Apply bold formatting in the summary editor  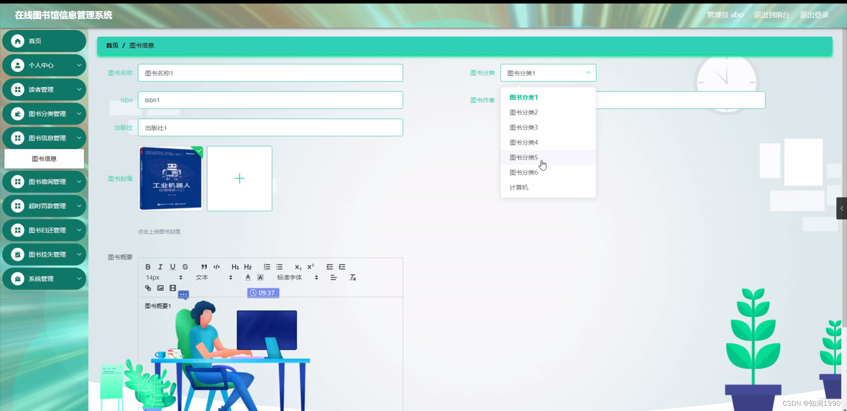tap(148, 267)
